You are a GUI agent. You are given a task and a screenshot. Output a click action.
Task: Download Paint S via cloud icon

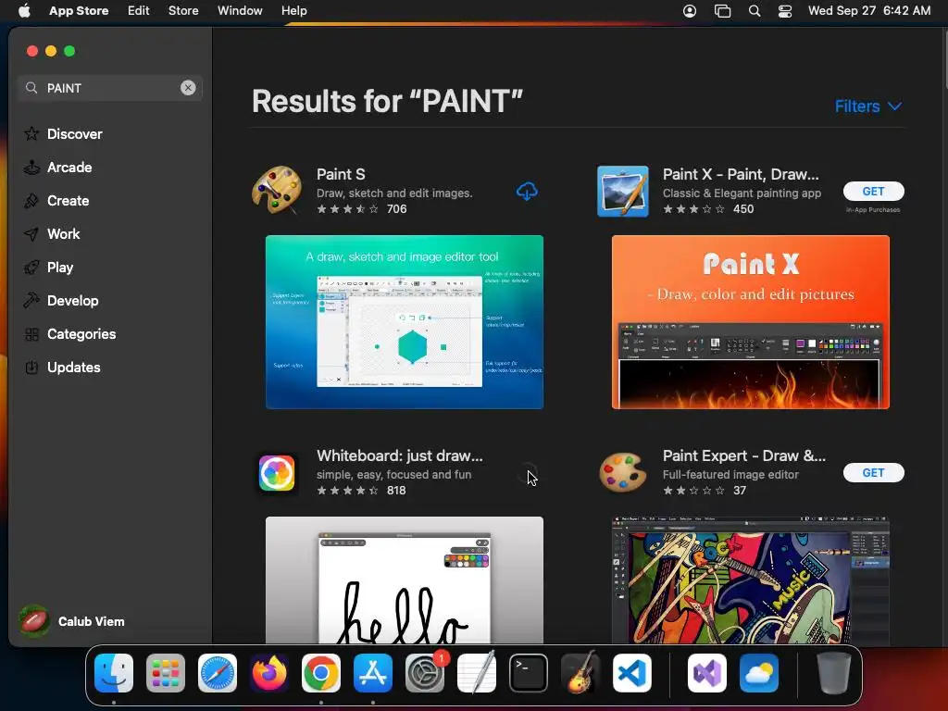(527, 191)
